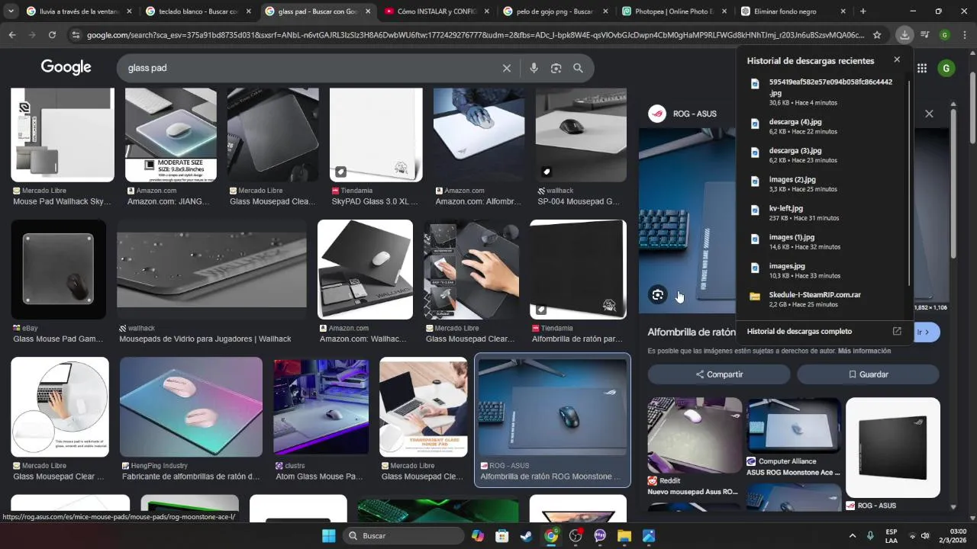Open 'SkyPAD Glass 3.0 XL' Tiendamia thumbnail
The width and height of the screenshot is (977, 549).
coord(376,135)
